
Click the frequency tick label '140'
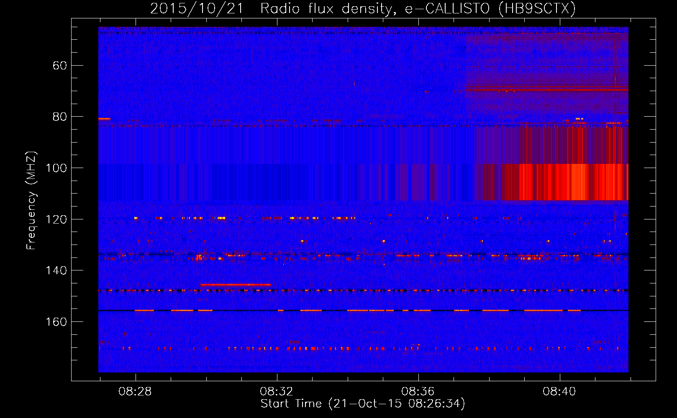click(x=56, y=270)
